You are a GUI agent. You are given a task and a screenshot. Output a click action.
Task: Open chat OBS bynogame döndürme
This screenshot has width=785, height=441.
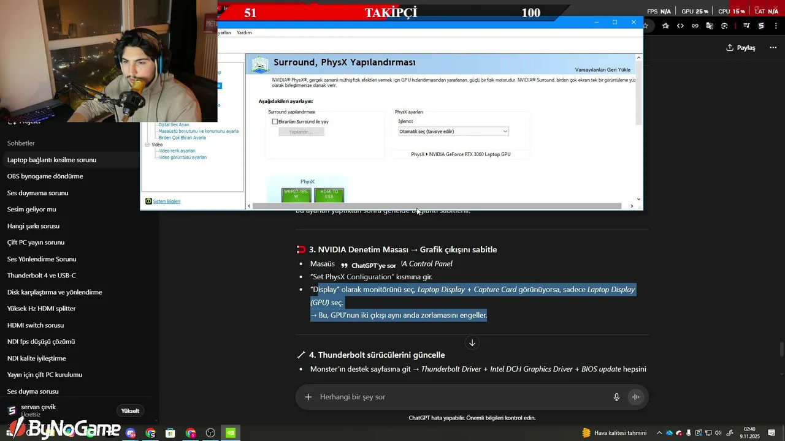45,176
